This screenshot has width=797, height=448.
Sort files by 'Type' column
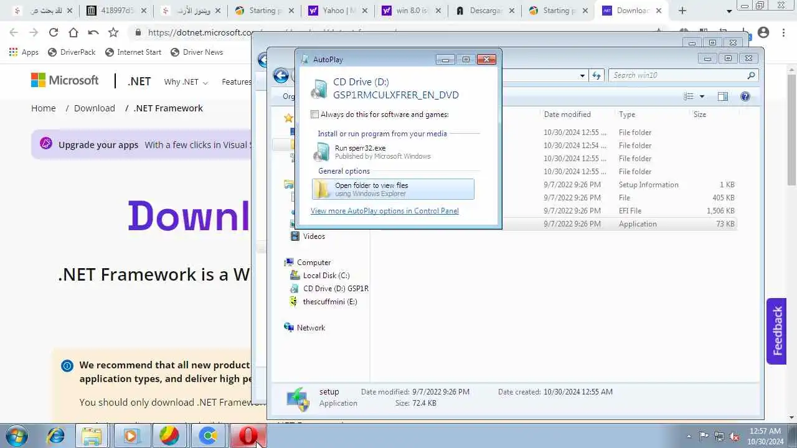click(627, 114)
